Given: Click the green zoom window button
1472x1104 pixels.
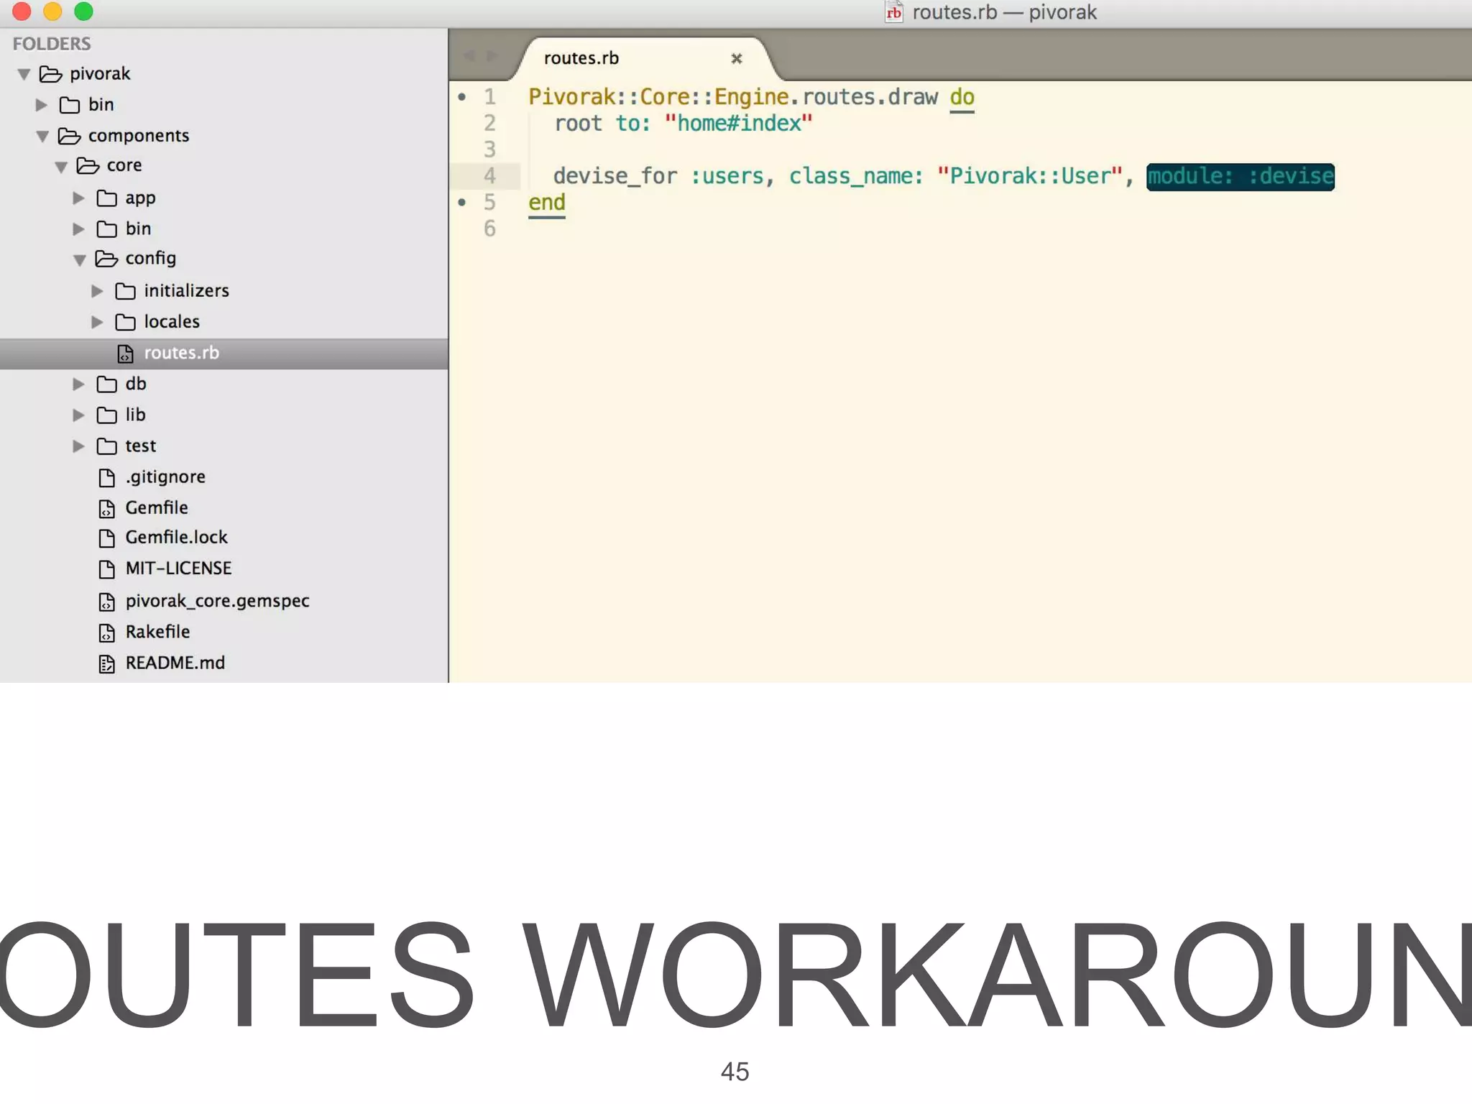Looking at the screenshot, I should click(84, 11).
